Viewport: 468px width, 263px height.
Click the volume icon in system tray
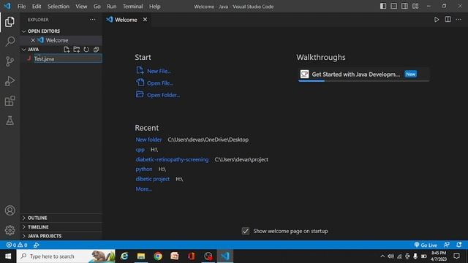390,256
